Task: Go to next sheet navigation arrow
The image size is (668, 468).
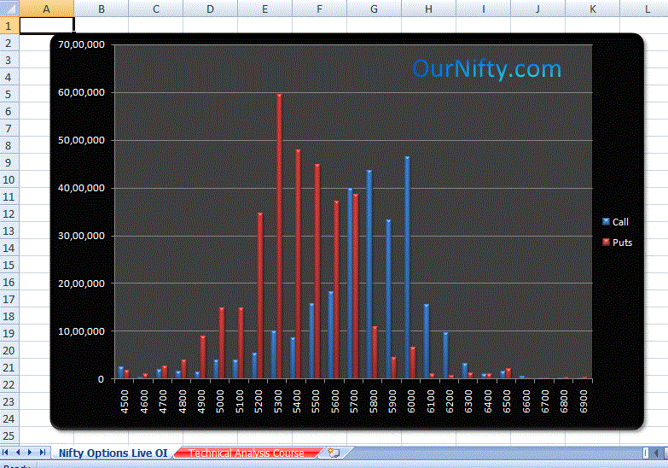Action: tap(30, 453)
